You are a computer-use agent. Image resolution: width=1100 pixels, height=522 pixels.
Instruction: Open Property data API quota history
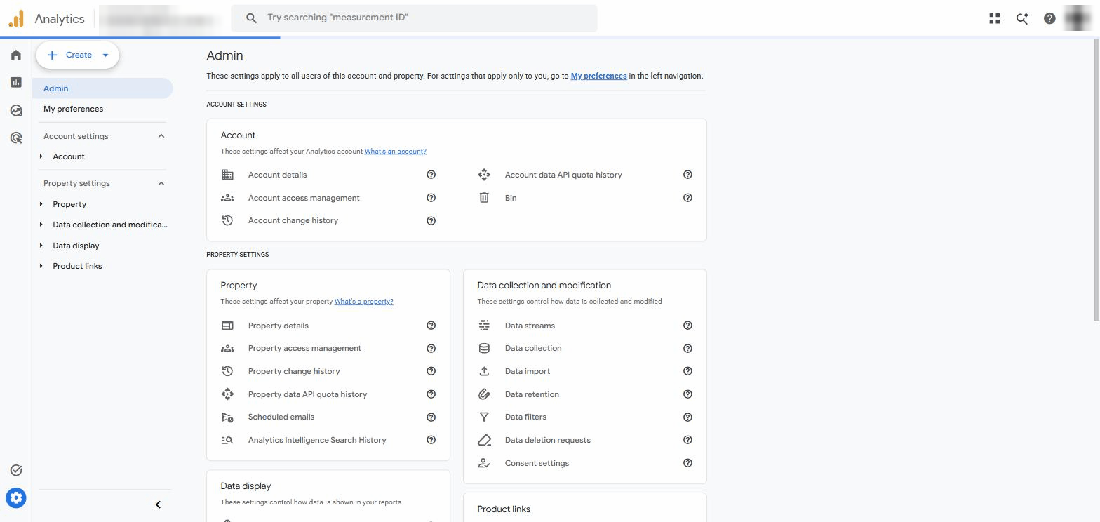click(x=307, y=394)
